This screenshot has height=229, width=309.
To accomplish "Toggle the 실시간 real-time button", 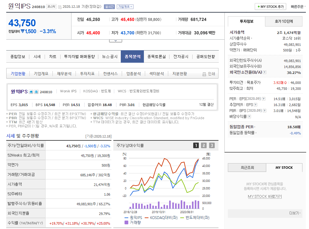I will point(109,7).
